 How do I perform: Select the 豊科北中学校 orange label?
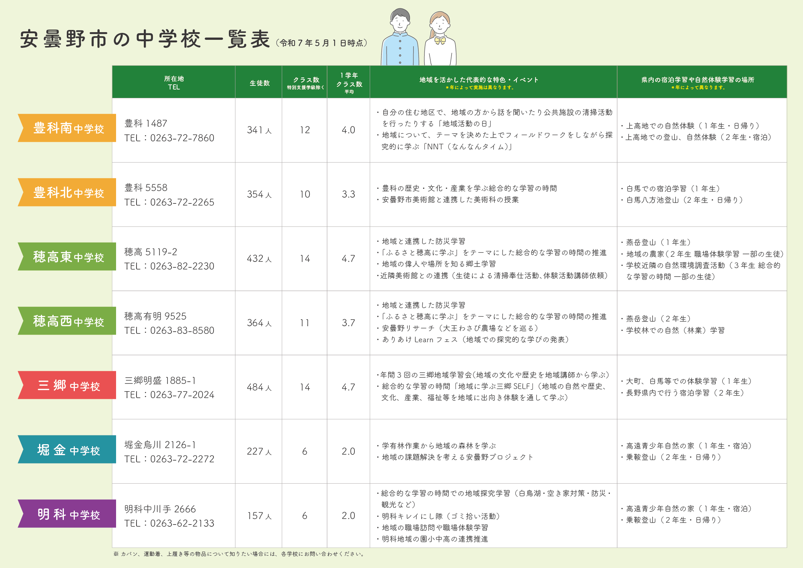click(x=68, y=192)
